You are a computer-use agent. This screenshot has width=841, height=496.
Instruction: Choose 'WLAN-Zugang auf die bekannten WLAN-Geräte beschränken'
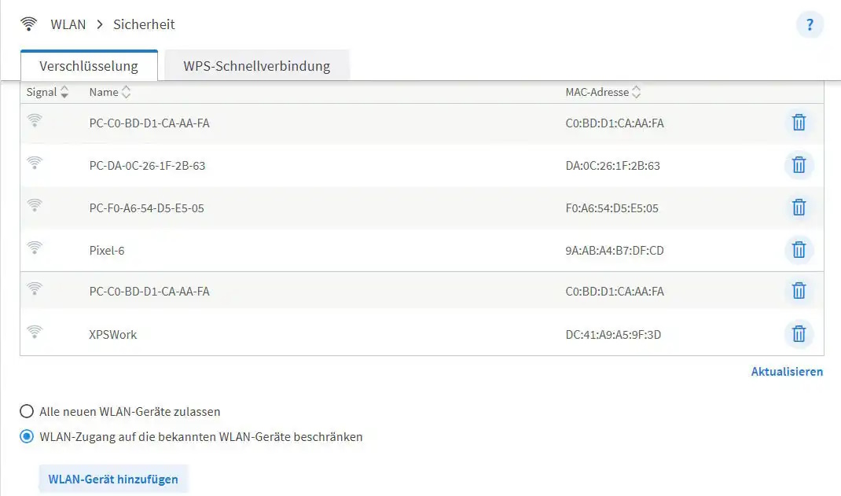point(28,436)
